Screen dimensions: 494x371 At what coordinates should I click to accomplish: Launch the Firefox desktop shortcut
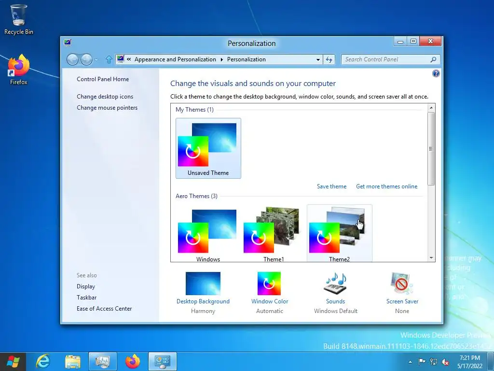(x=19, y=70)
